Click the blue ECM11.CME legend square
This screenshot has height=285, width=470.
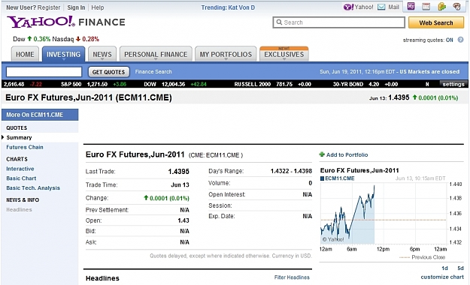coord(322,178)
